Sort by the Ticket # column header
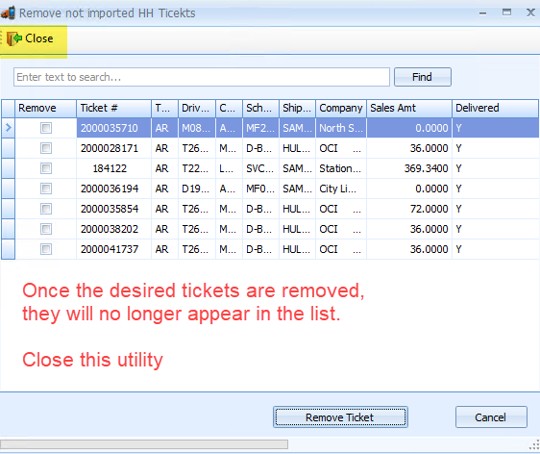 pos(113,109)
